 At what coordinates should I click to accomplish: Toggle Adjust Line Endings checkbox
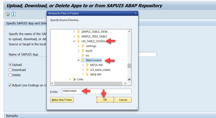click(10, 85)
